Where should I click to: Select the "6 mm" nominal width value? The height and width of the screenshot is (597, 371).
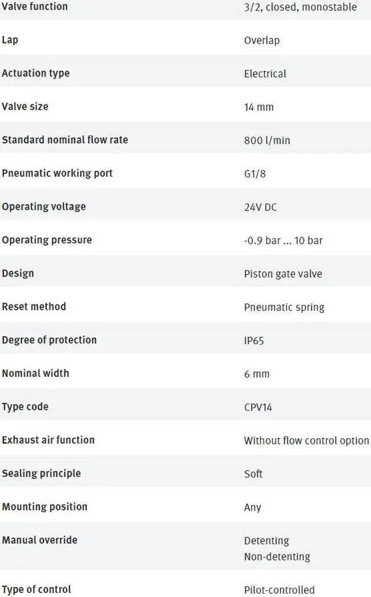coord(257,374)
